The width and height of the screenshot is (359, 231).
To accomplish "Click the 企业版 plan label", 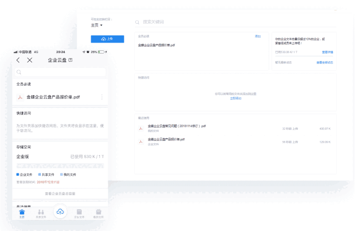I will coord(23,156).
